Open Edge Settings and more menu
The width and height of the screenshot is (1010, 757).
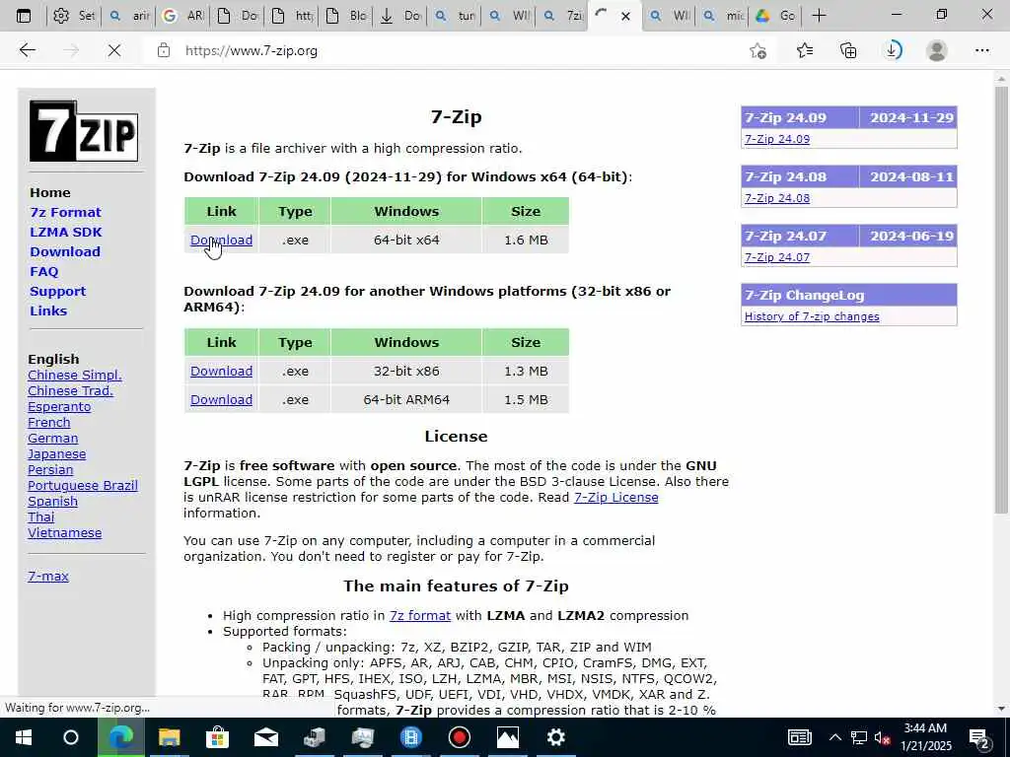981,50
